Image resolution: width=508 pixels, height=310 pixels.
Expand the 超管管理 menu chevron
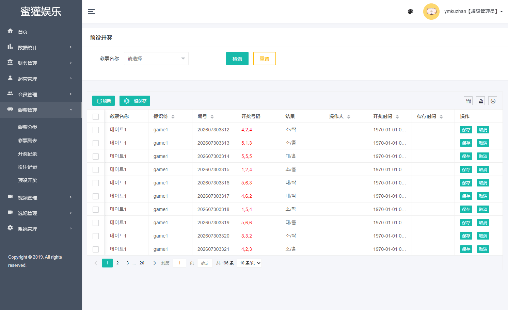(x=71, y=78)
